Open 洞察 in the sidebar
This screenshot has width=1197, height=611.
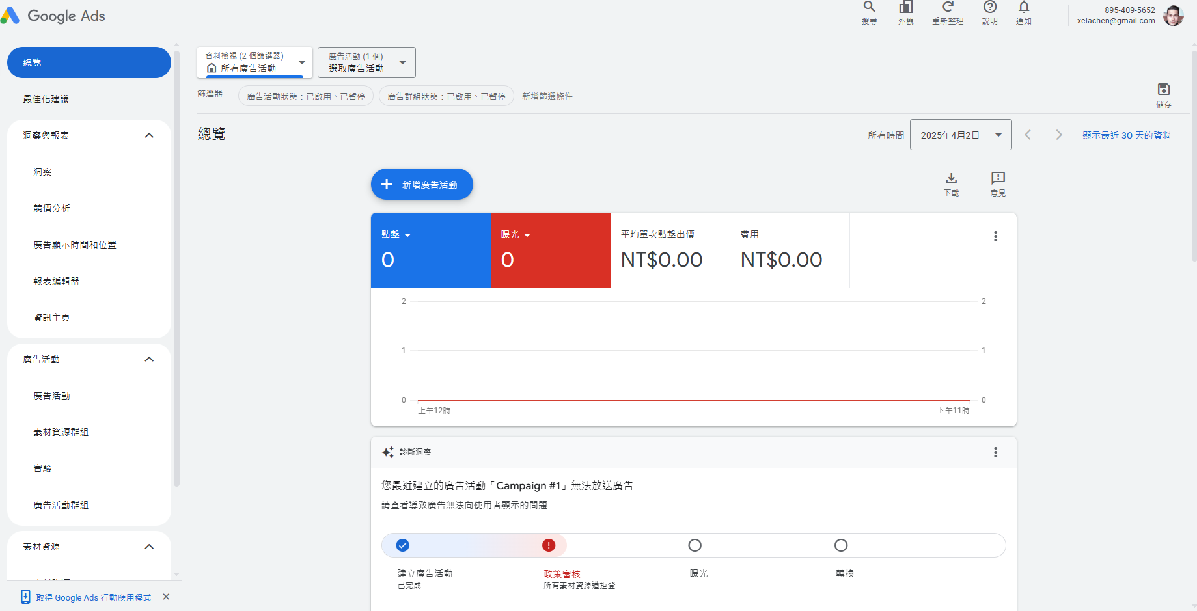[x=89, y=172]
